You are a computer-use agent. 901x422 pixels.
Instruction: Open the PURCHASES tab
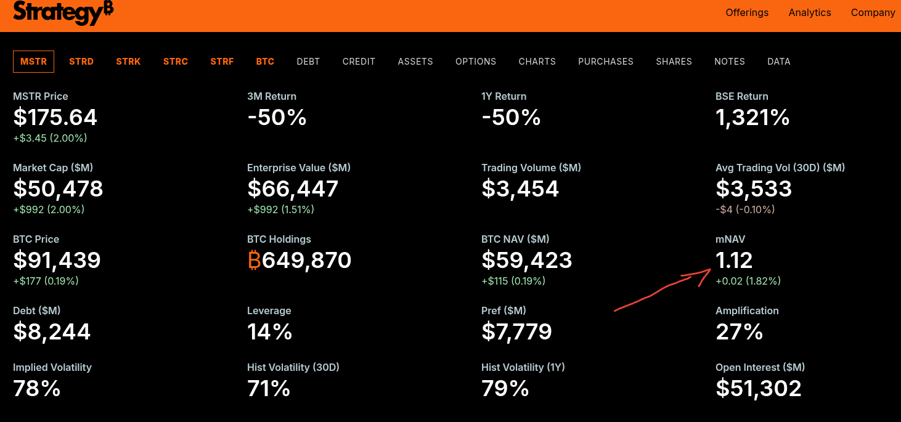(606, 62)
